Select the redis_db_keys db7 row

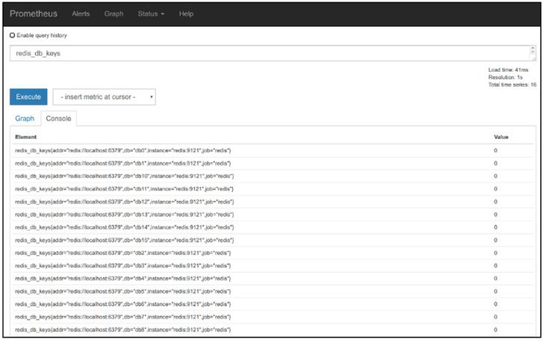272,317
